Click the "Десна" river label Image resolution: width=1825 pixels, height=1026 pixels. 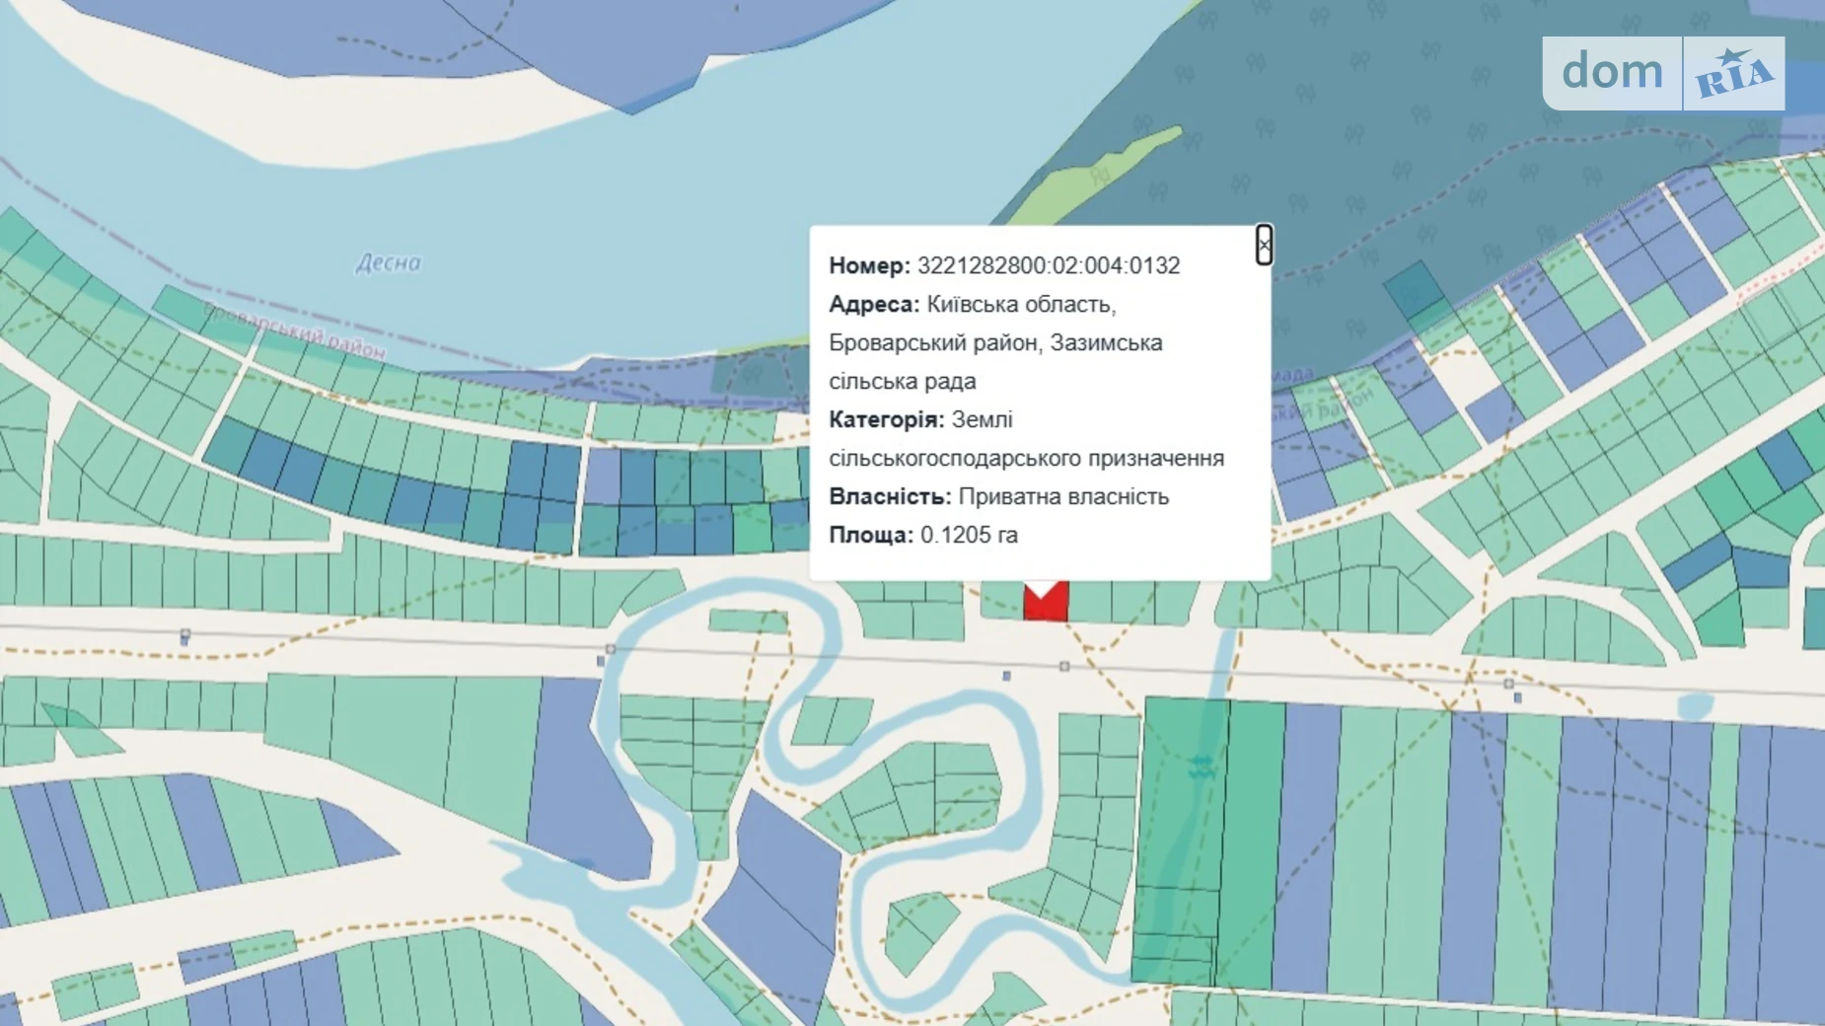click(x=389, y=262)
